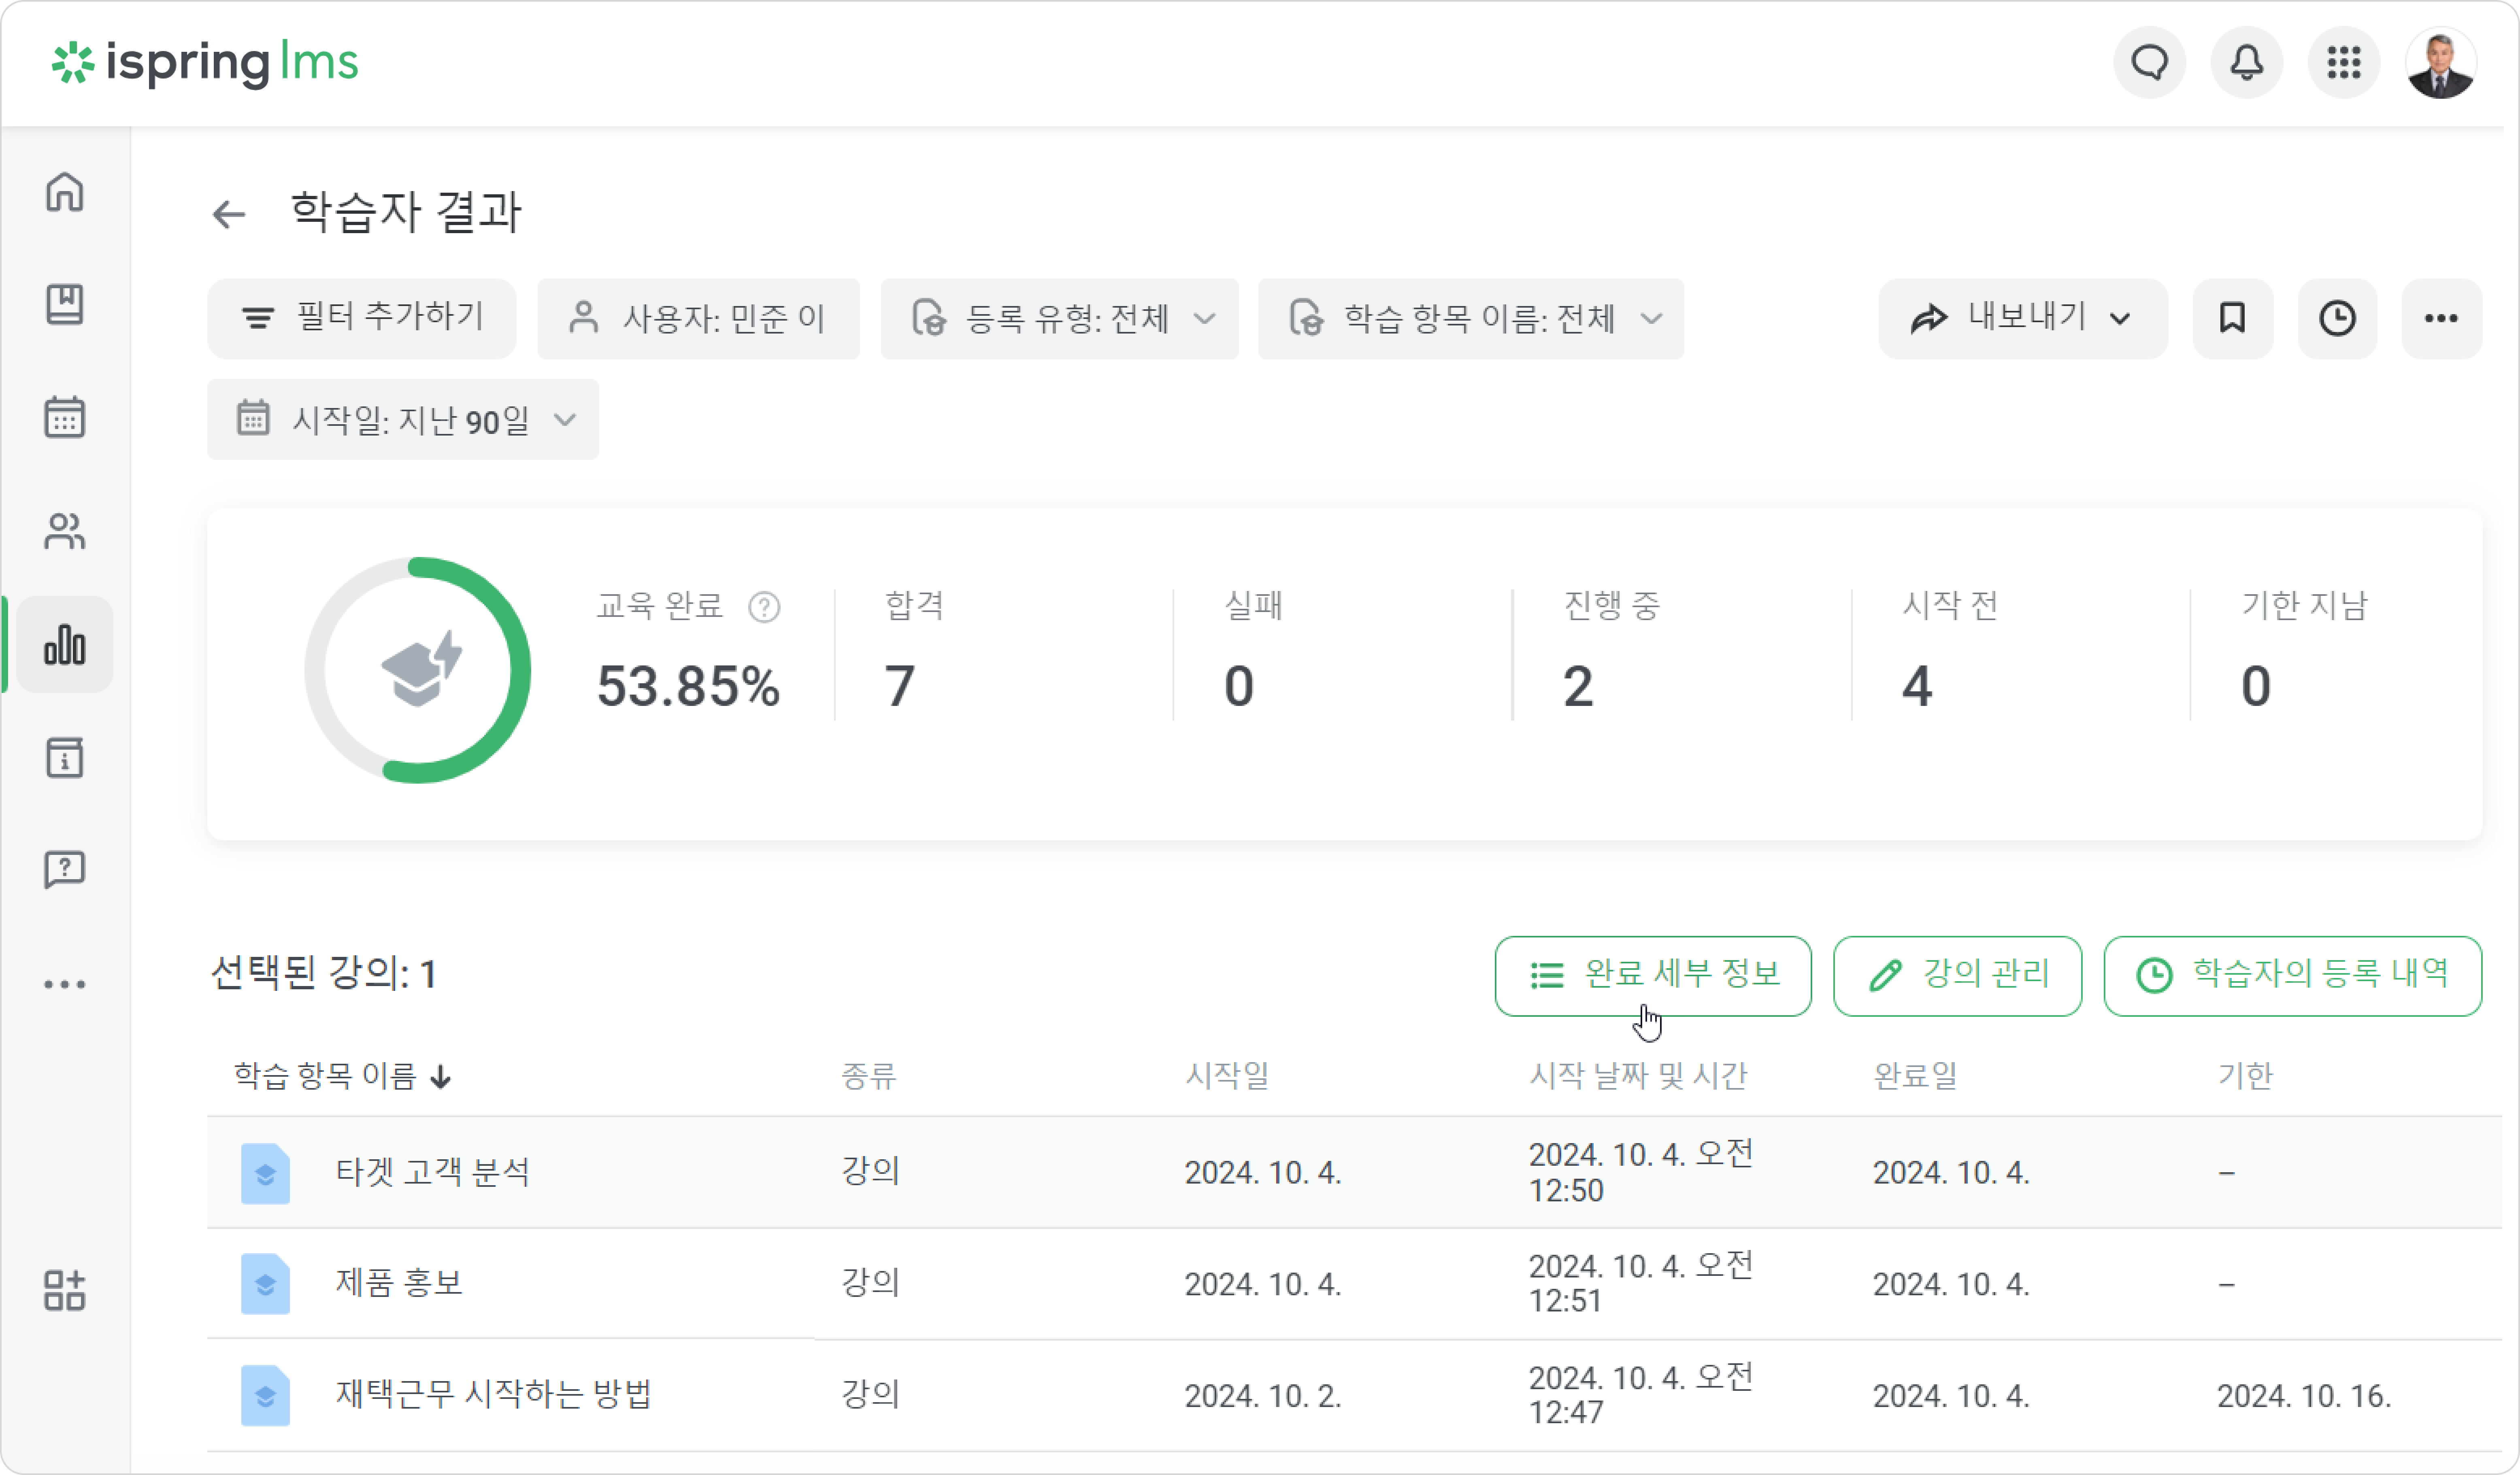This screenshot has height=1475, width=2520.
Task: Open the users icon in sidebar
Action: [65, 531]
